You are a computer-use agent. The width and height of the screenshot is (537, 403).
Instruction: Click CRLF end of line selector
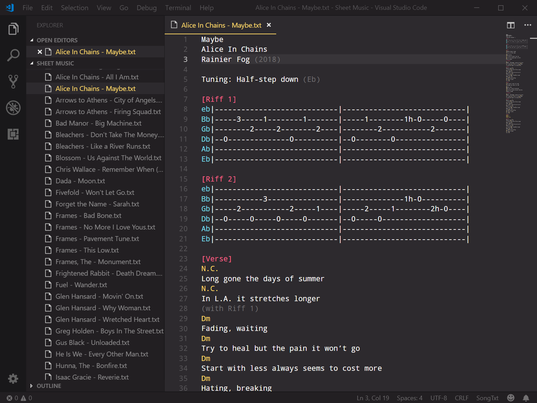click(461, 398)
